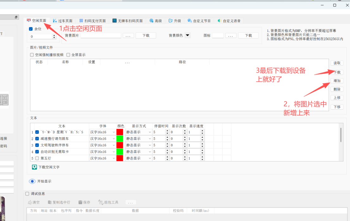Maximize the window
Image resolution: width=350 pixels, height=221 pixels.
[334, 5]
